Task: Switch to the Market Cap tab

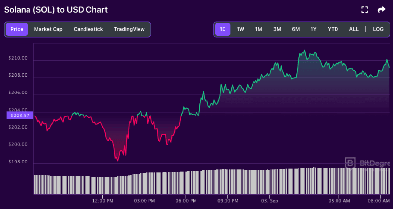Action: (x=48, y=29)
